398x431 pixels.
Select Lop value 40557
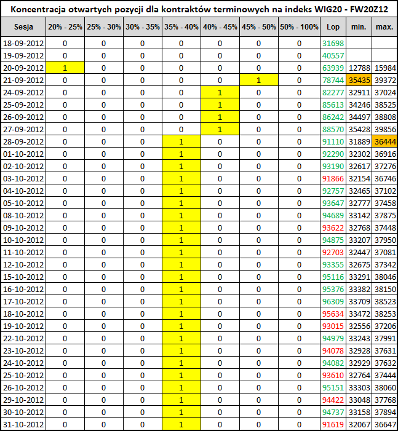click(x=333, y=56)
